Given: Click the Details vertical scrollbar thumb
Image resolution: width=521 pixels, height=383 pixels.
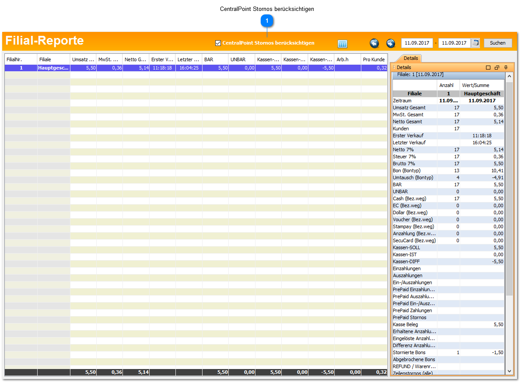Looking at the screenshot, I should [x=509, y=188].
